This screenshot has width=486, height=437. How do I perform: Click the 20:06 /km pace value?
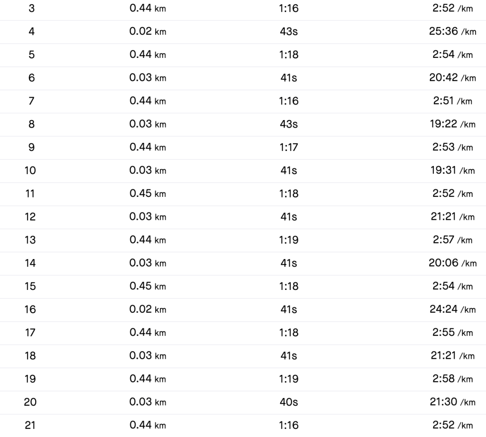tap(452, 263)
